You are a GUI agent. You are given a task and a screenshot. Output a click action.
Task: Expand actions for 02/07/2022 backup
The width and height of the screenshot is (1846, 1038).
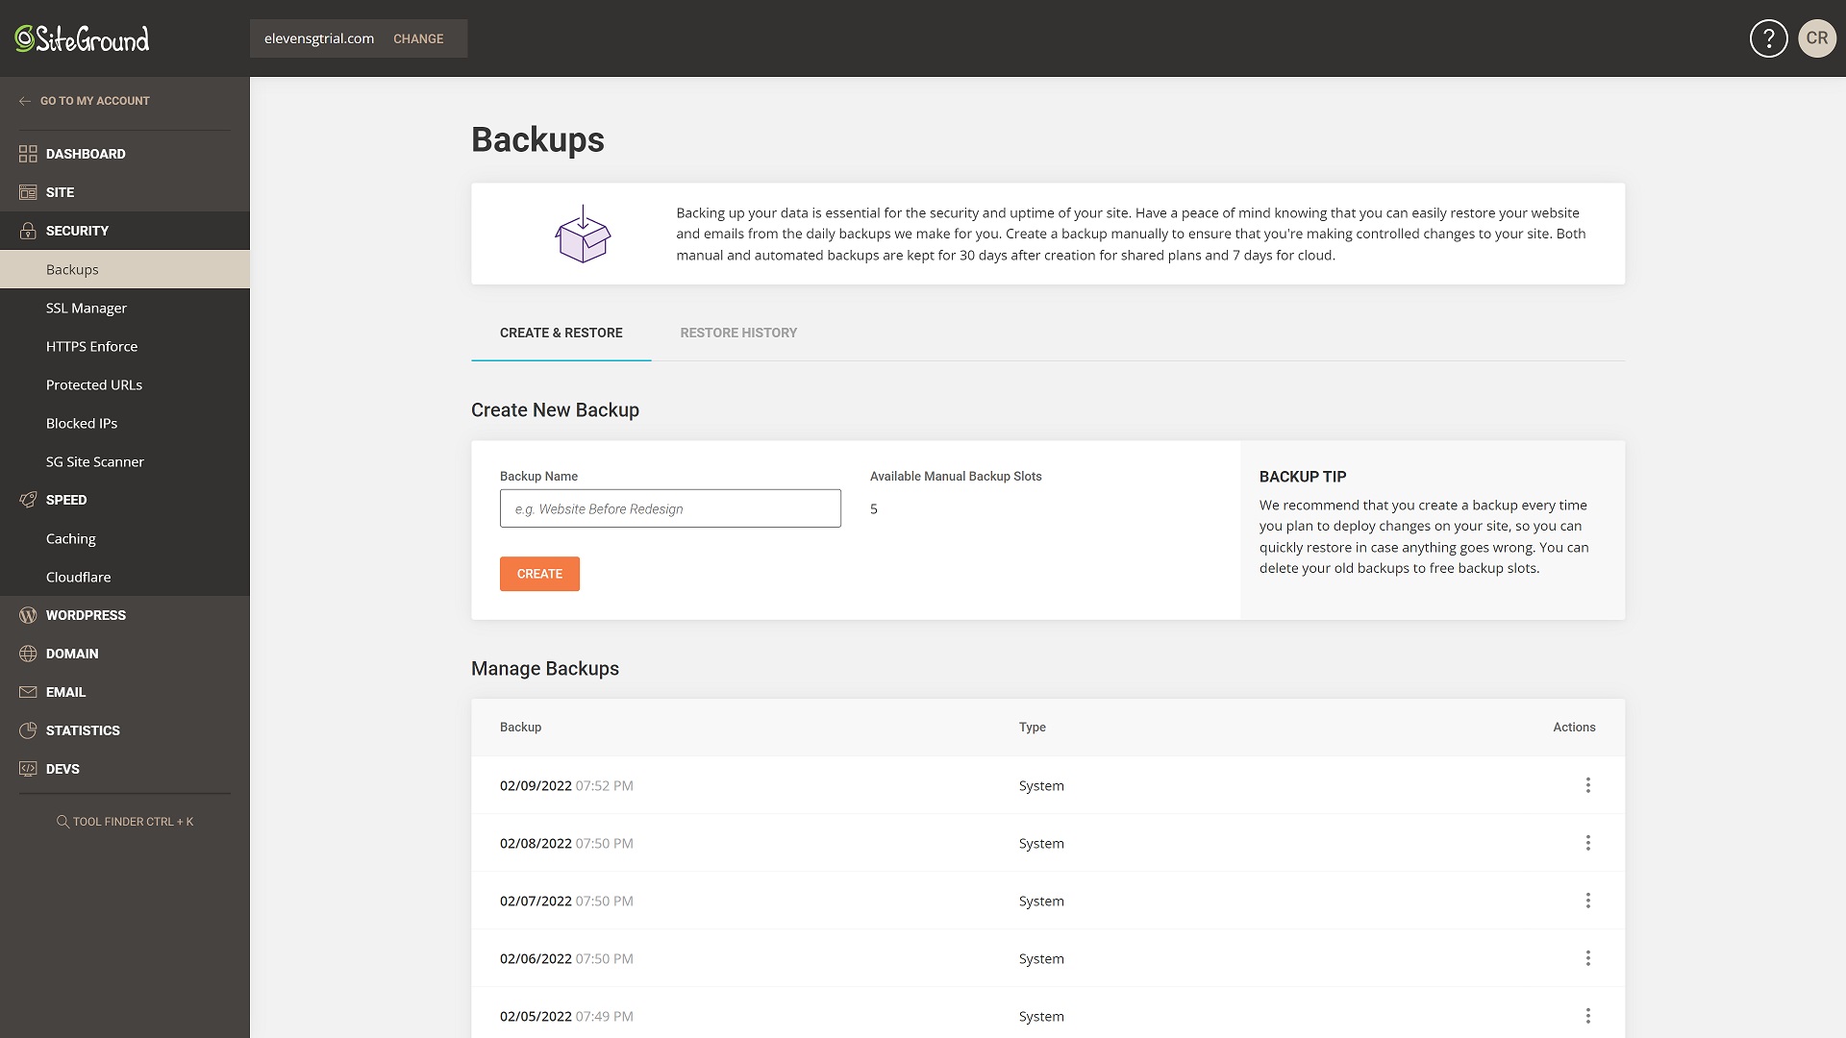[1587, 900]
